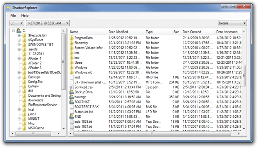Screen dimensions: 258x148
Task: Click the eula.1028.txt file icon
Action: 72,122
